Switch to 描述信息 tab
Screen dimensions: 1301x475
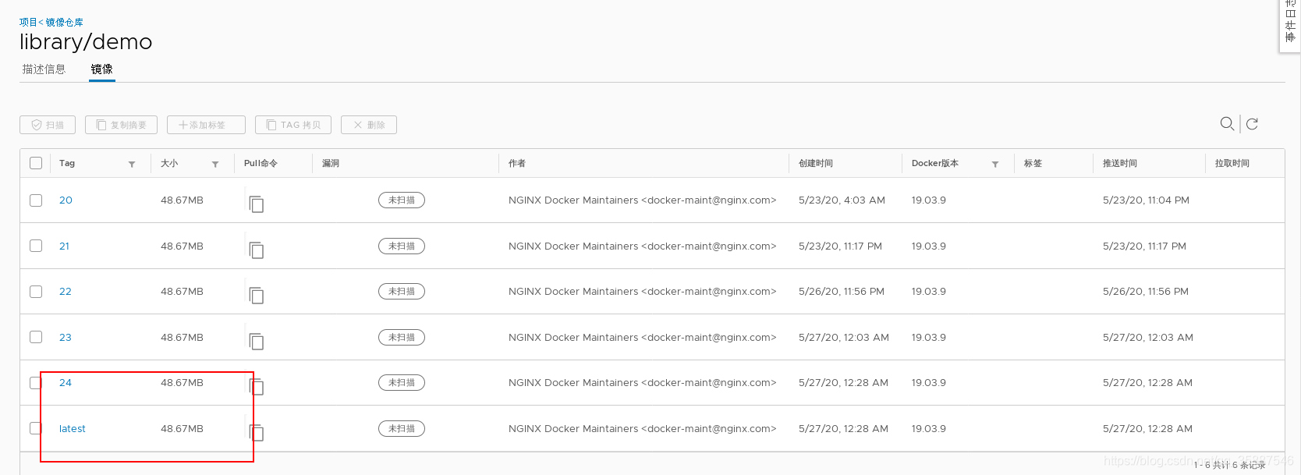coord(44,69)
